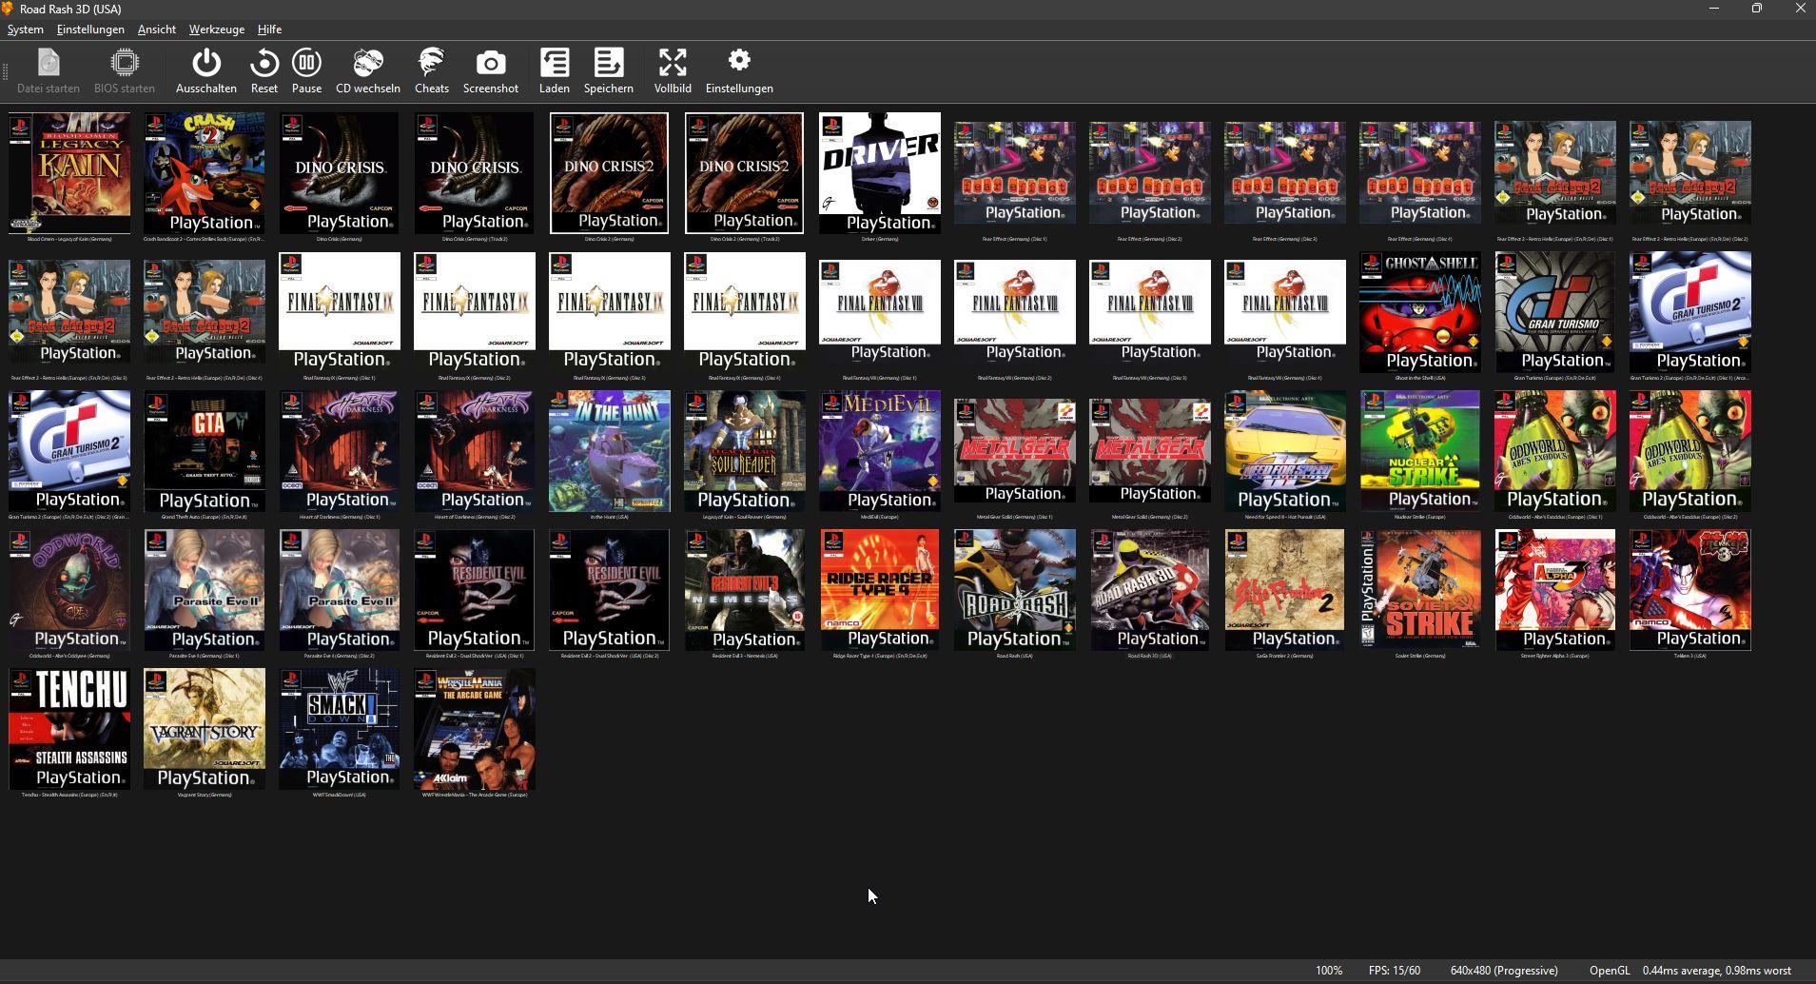Click the OpenGL renderer status text

[1610, 971]
